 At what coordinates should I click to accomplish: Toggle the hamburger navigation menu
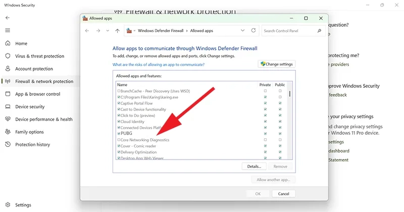pyautogui.click(x=7, y=30)
